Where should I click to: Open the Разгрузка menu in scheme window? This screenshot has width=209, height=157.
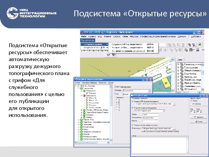coord(102,83)
